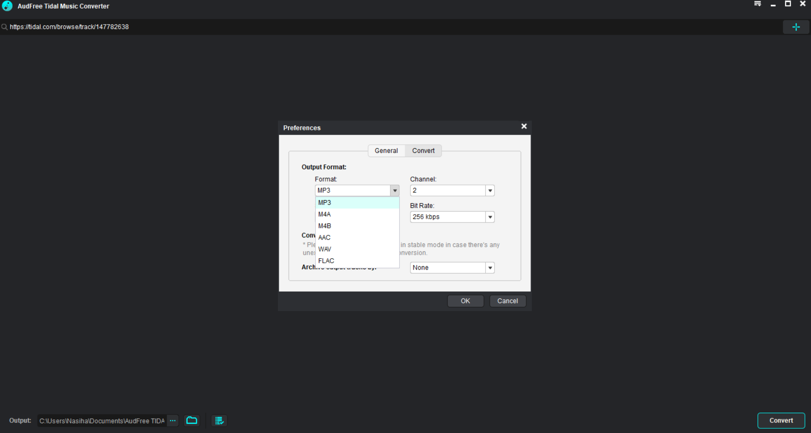This screenshot has height=433, width=811.
Task: Choose MP3 from format list
Action: (357, 203)
